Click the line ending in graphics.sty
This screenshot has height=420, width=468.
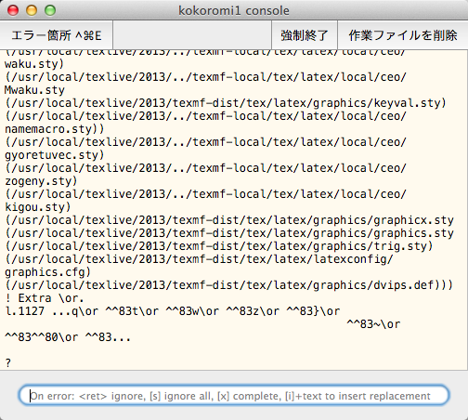coord(229,233)
